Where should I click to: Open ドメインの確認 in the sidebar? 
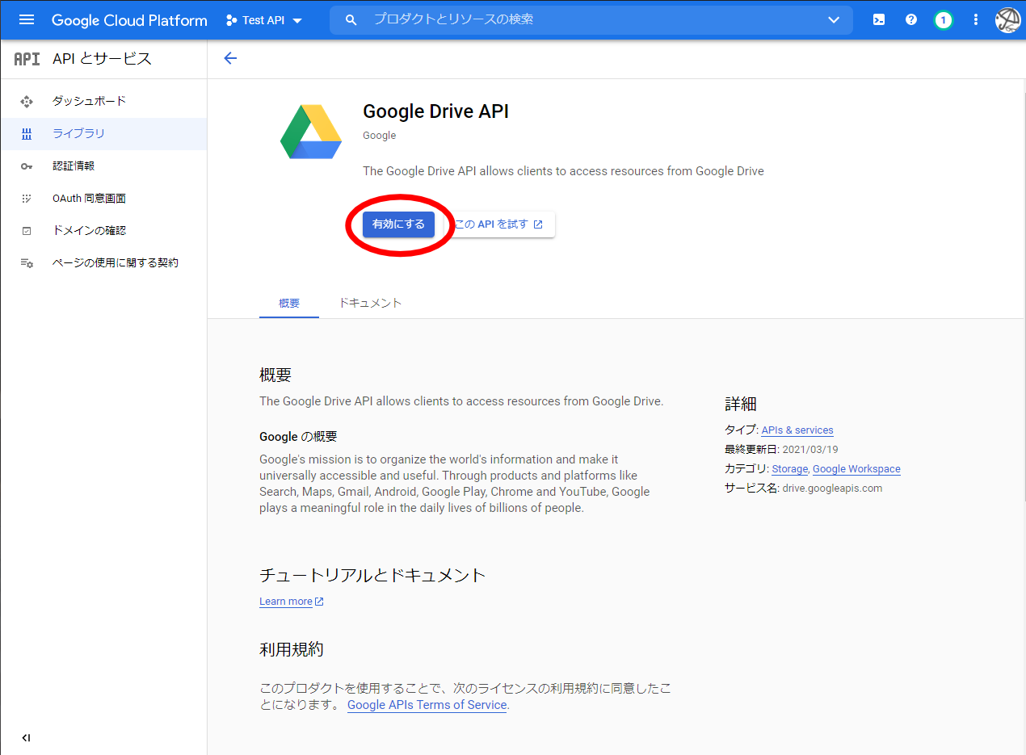pos(103,230)
